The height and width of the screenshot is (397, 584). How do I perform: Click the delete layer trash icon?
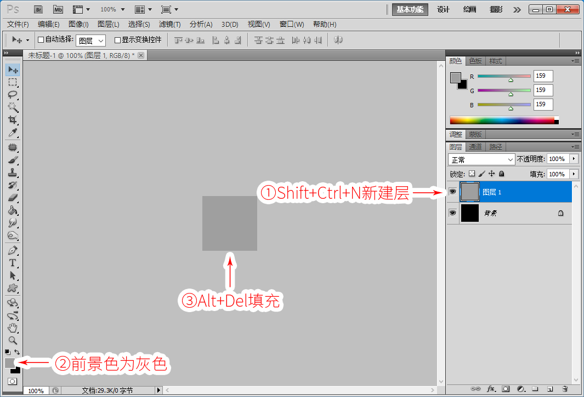565,389
